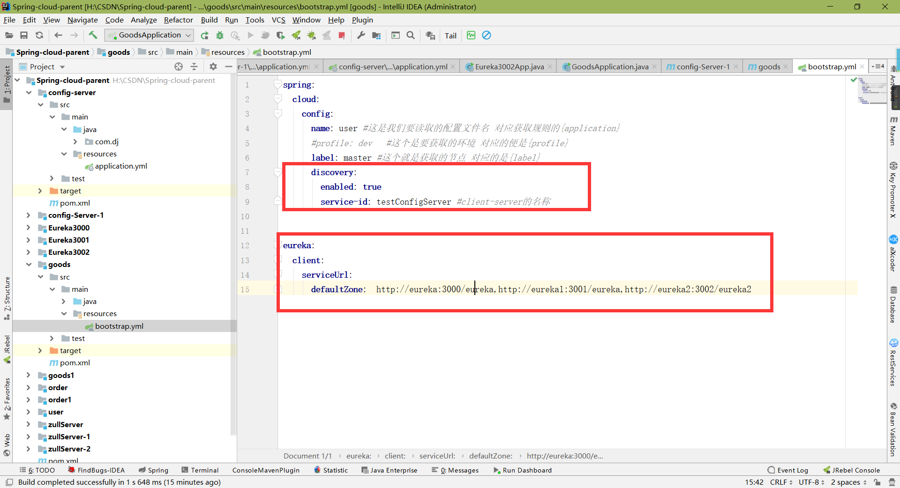Screen dimensions: 900x488
Task: Collapse the goods module node
Action: pos(29,265)
